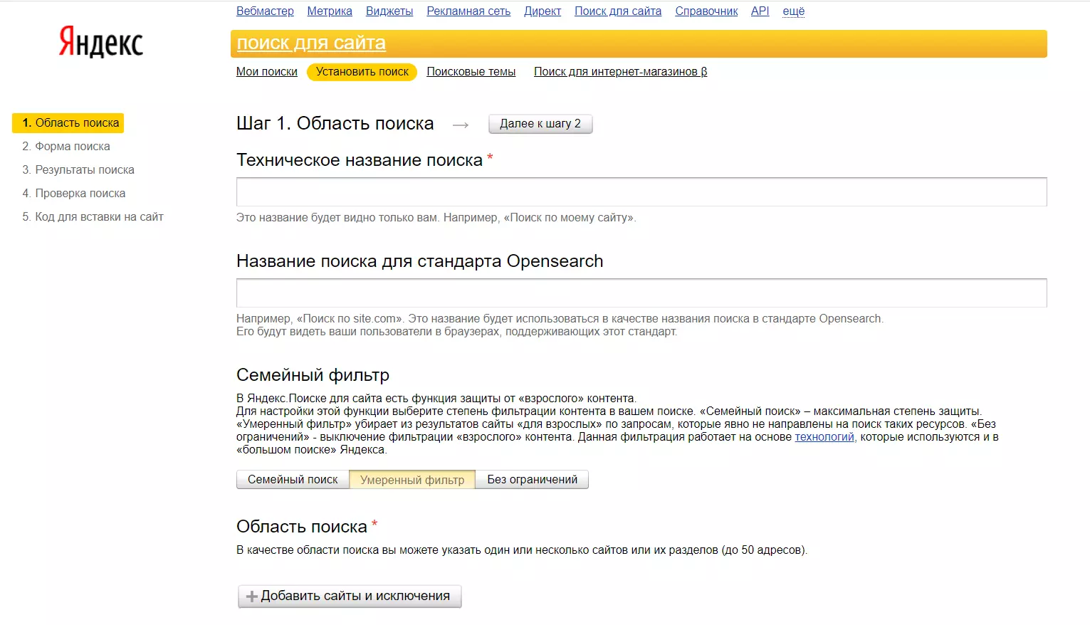
Task: Open Поиск для интернет-магазинов tab
Action: click(x=620, y=72)
